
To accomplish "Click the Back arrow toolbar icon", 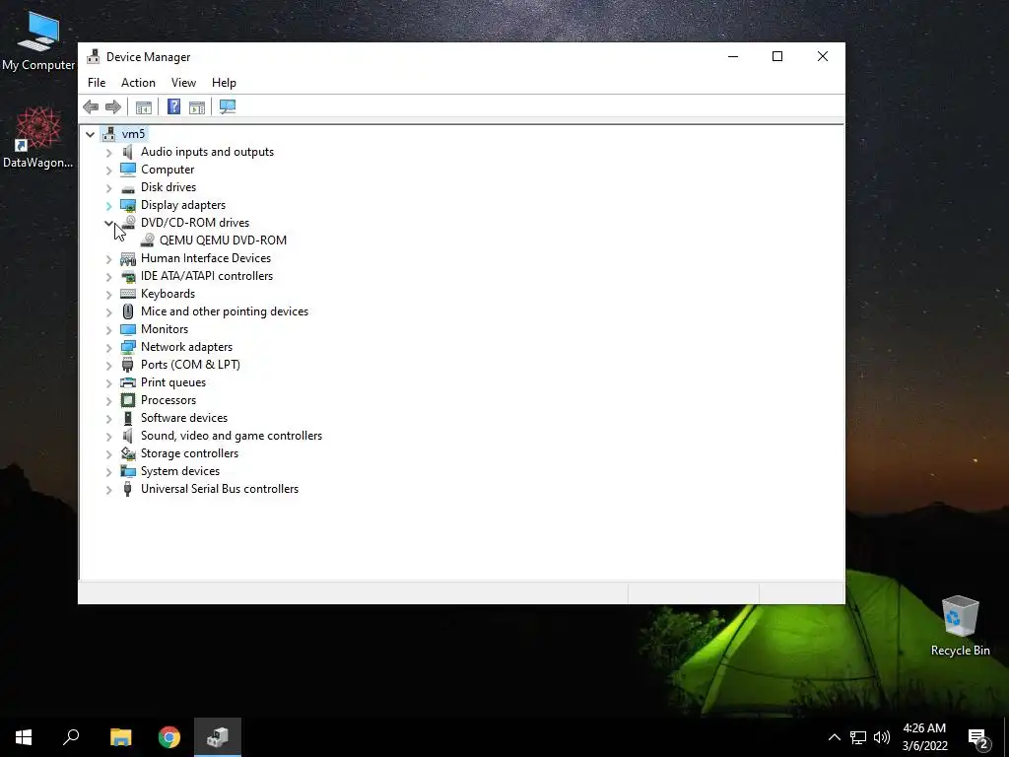I will pos(91,106).
